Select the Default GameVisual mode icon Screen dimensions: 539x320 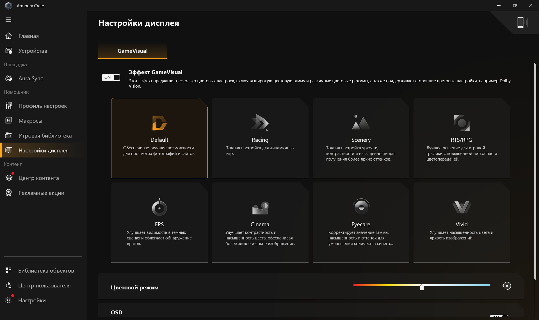click(159, 123)
